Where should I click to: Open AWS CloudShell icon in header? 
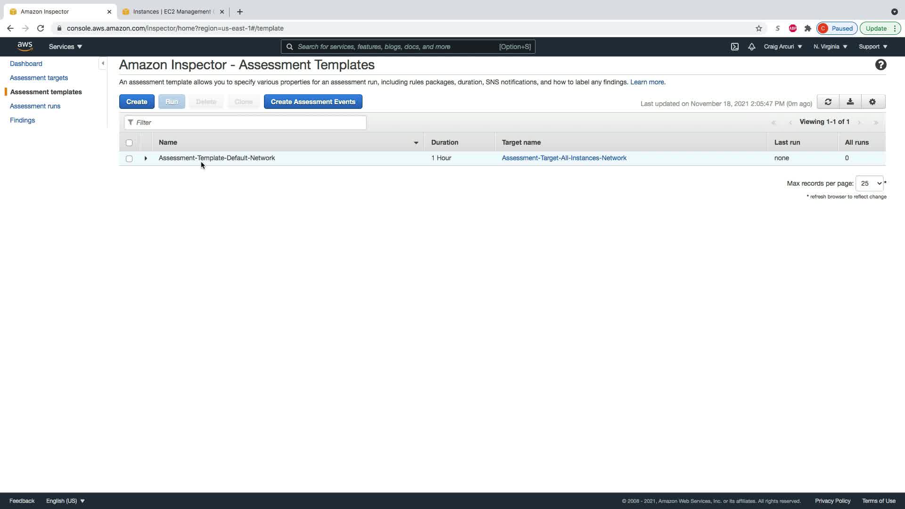tap(735, 47)
